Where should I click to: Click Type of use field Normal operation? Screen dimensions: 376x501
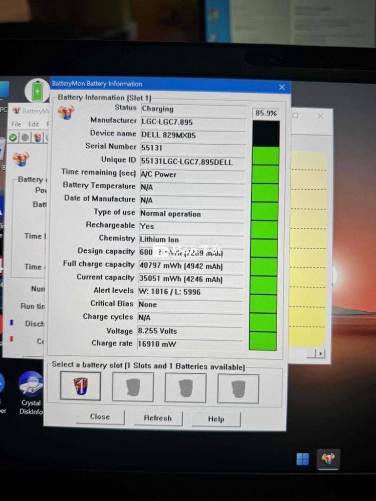192,214
